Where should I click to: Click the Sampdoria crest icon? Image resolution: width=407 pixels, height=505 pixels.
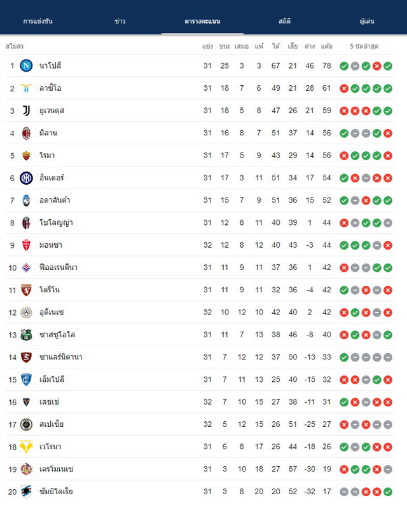click(26, 491)
